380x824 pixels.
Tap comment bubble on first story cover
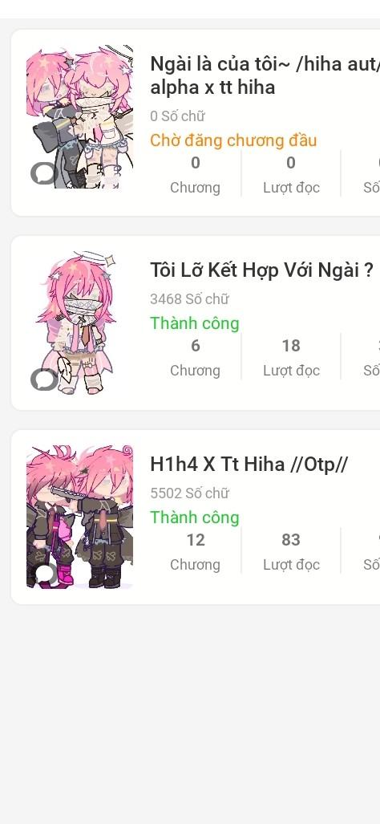coord(43,173)
